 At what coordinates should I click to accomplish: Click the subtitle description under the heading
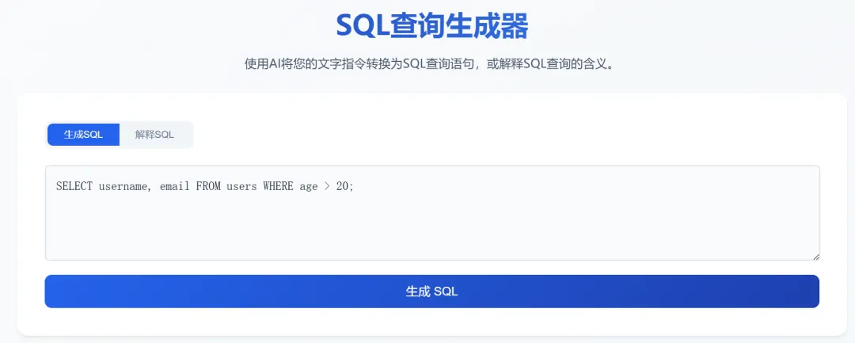(431, 64)
